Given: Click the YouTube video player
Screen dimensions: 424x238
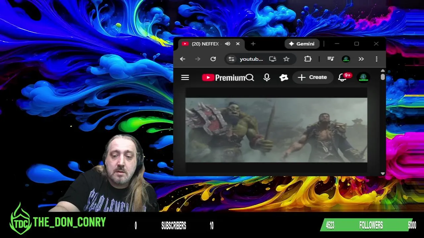Looking at the screenshot, I should coord(276,130).
